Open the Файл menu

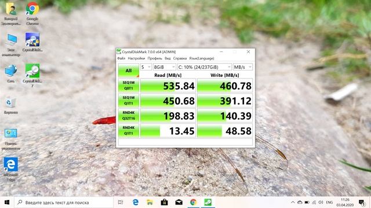tap(121, 58)
